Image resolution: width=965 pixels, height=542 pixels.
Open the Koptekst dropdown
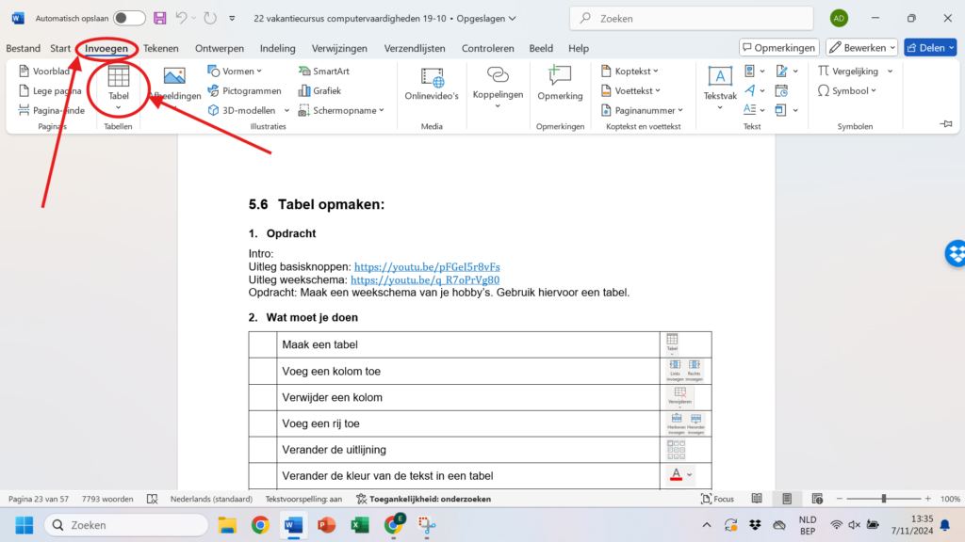tap(631, 71)
